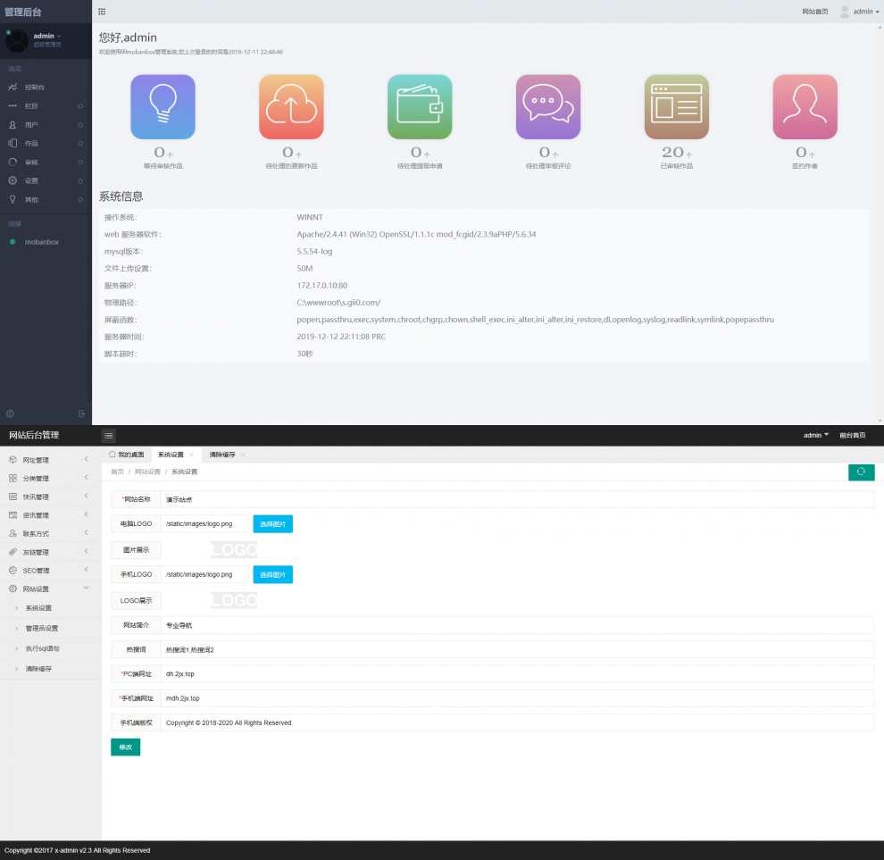Click the chart icon for 控制台 in dark sidebar

(13, 88)
